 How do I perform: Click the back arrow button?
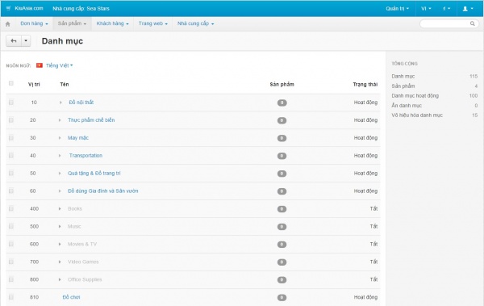pos(14,41)
